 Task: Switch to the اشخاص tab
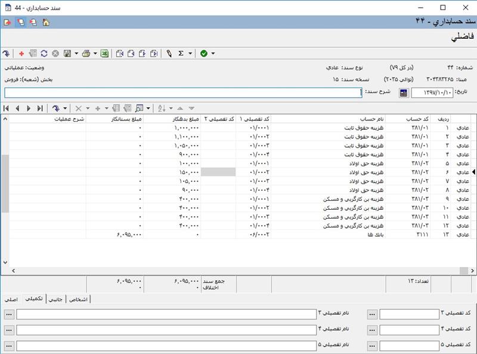(x=79, y=300)
